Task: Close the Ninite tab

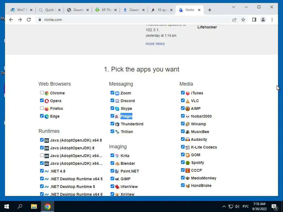Action: pos(199,10)
